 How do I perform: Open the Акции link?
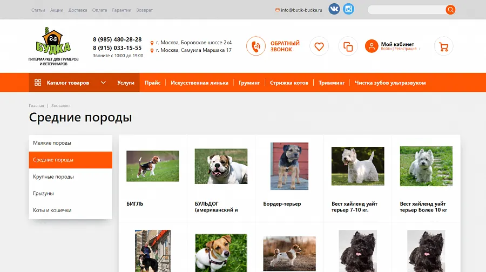pos(57,10)
